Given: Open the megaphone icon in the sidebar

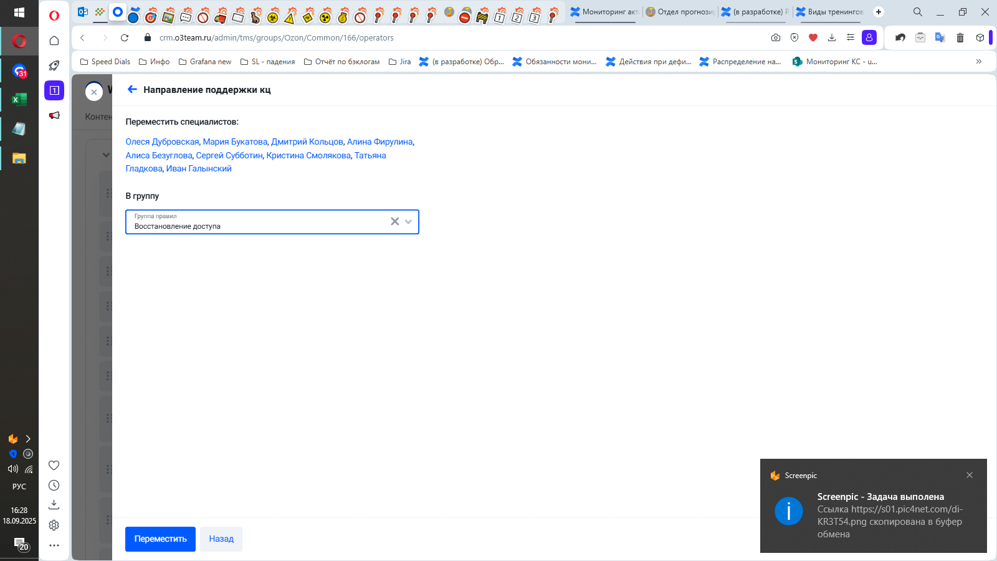Looking at the screenshot, I should tap(54, 115).
